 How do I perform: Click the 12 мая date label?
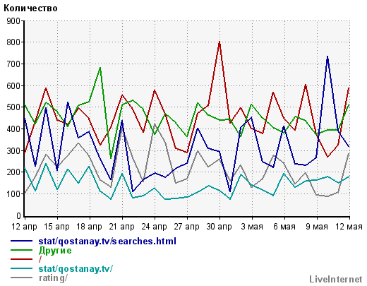(x=349, y=227)
